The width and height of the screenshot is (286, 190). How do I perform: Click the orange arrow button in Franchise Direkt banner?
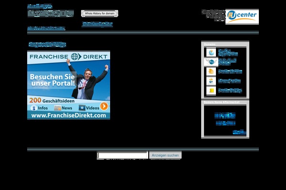(104, 106)
